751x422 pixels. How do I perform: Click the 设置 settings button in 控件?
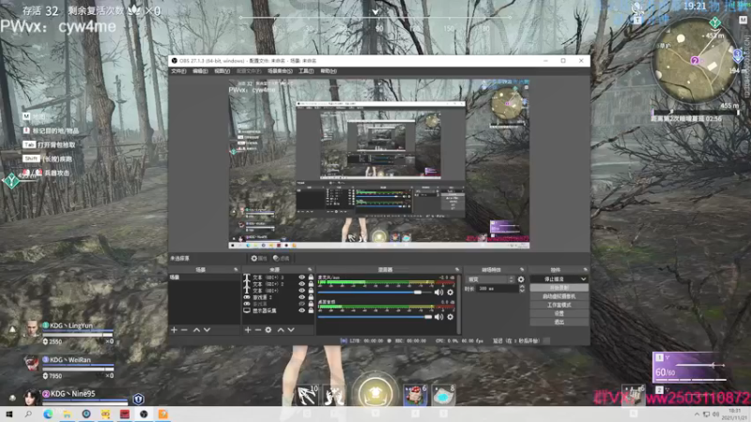click(x=559, y=313)
